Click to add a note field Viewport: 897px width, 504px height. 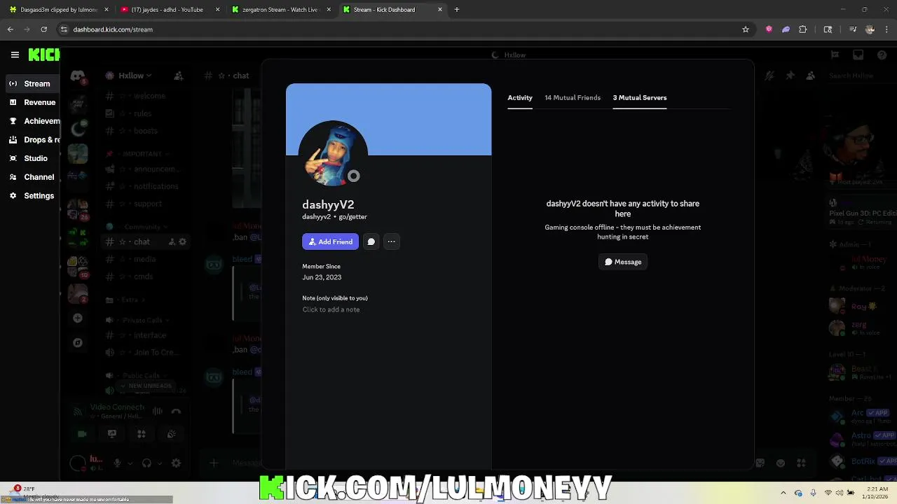coord(331,309)
